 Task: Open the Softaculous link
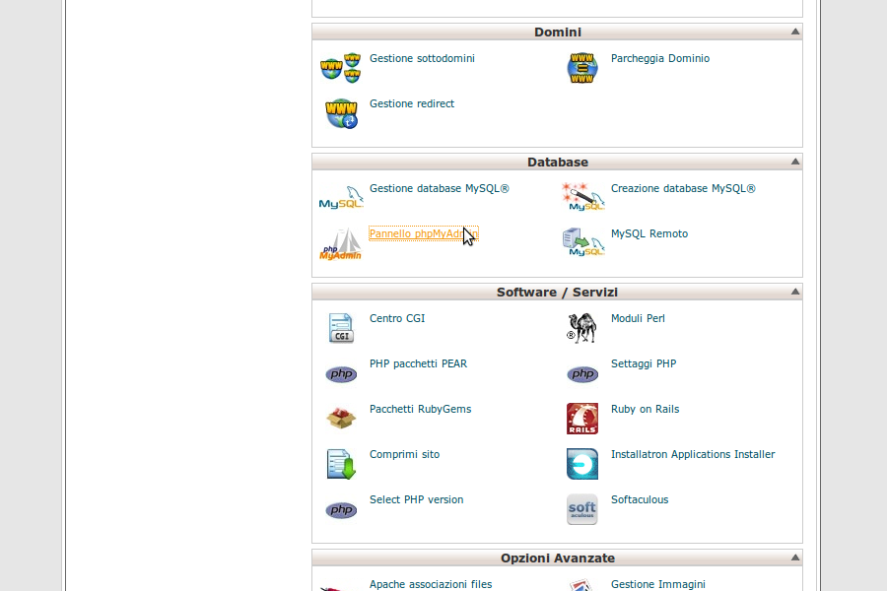click(640, 499)
